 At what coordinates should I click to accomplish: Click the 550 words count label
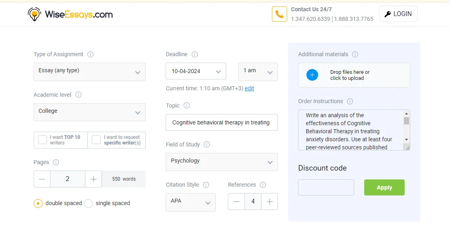click(124, 179)
